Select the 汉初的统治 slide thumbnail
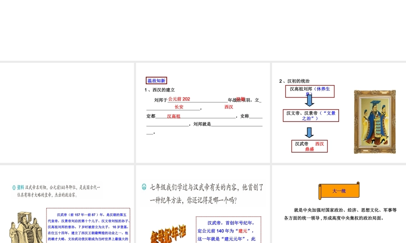This screenshot has height=243, width=406. point(339,113)
